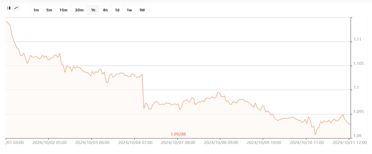The height and width of the screenshot is (154, 372).
Task: Click the 1.105 price axis label
Action: click(359, 64)
